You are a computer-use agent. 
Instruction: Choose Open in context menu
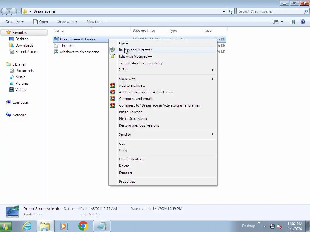coord(124,43)
